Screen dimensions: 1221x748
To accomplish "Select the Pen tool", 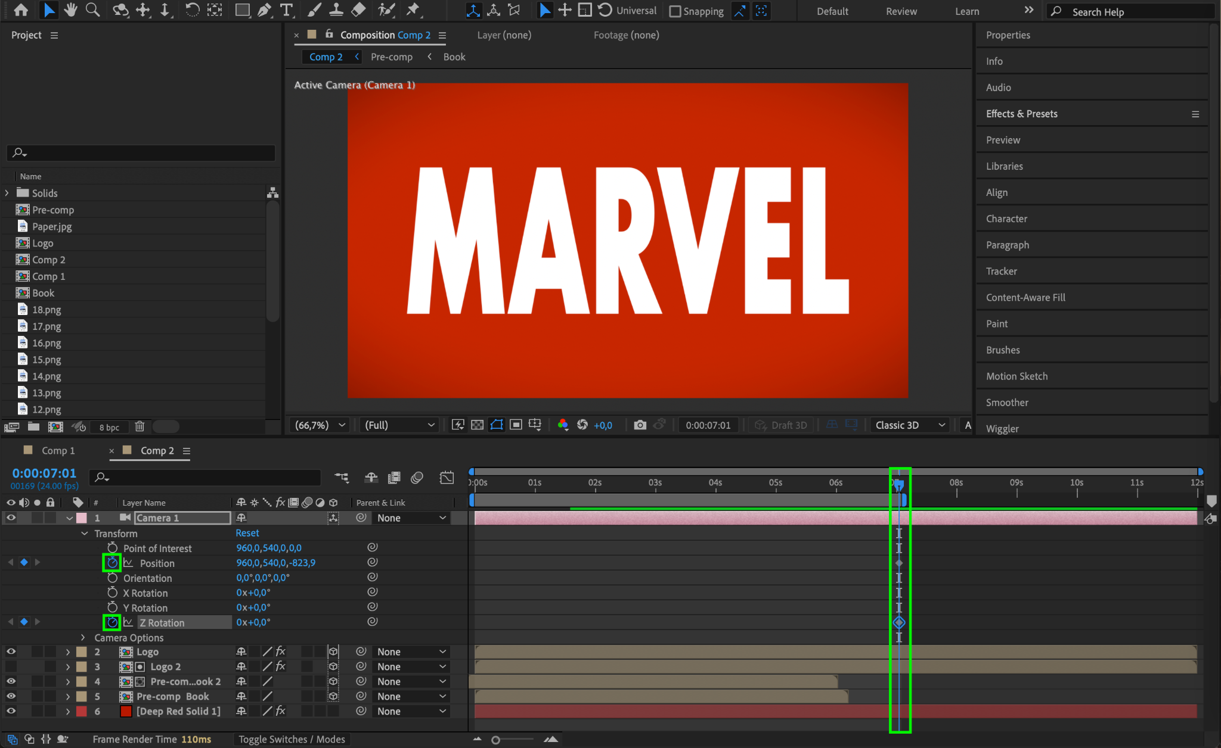I will 264,10.
